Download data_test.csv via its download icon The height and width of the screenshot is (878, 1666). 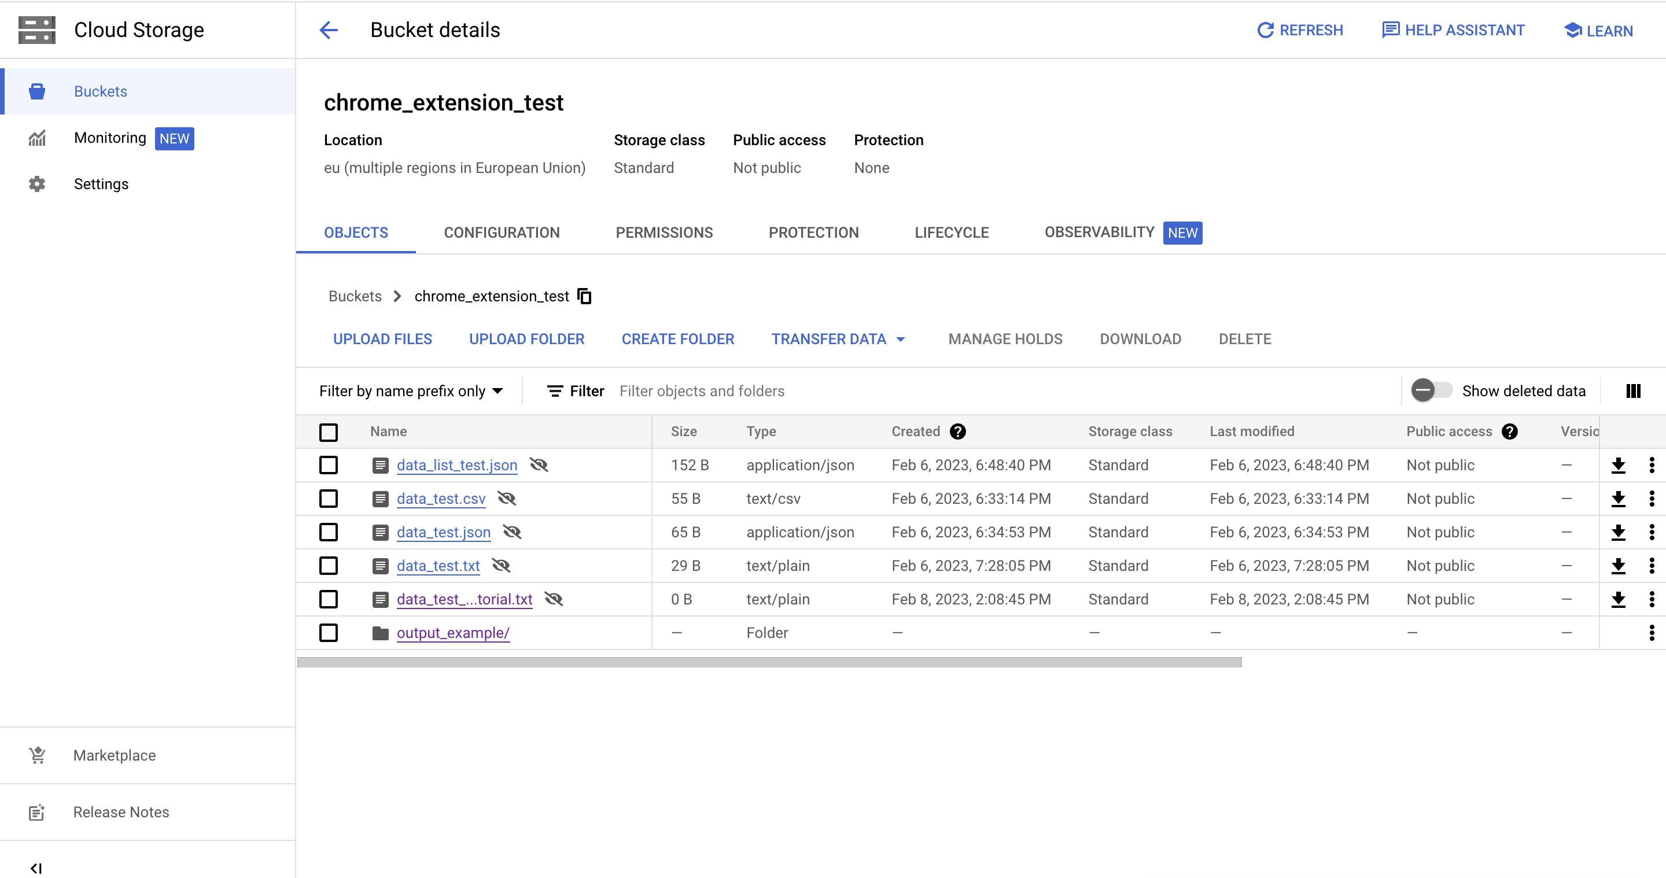1618,499
